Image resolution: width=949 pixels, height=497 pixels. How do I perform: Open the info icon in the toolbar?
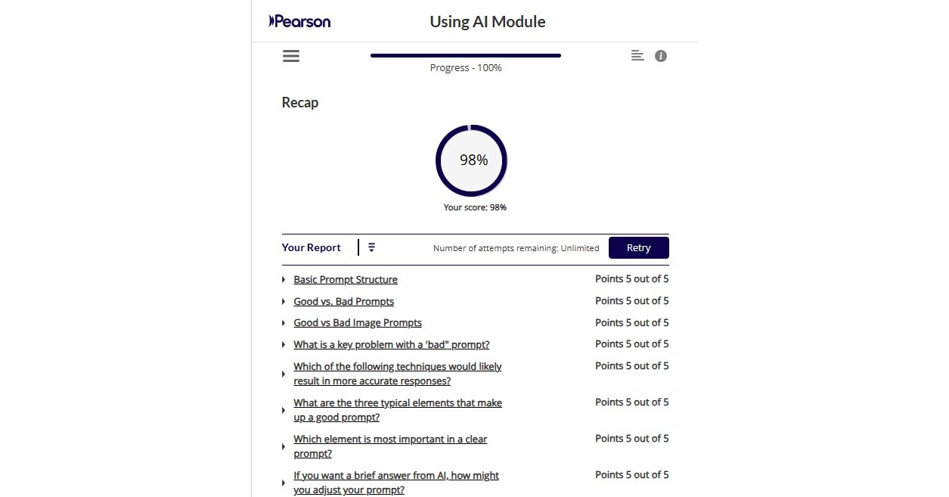pyautogui.click(x=661, y=55)
